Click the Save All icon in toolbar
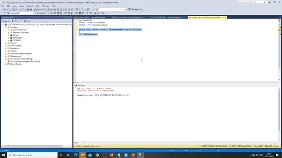The image size is (282, 158). [31, 10]
